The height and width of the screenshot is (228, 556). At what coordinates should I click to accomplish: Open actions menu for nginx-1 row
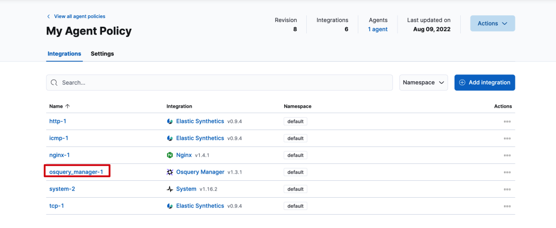click(507, 155)
